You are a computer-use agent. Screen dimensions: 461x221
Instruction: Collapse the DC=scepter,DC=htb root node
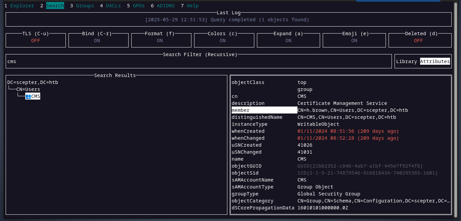pos(33,82)
